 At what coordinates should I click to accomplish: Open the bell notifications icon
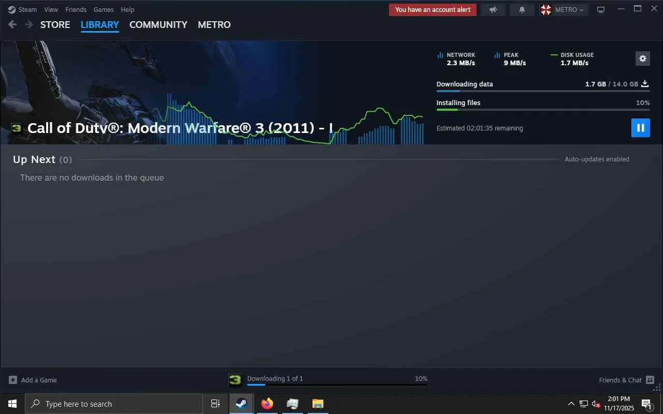522,9
